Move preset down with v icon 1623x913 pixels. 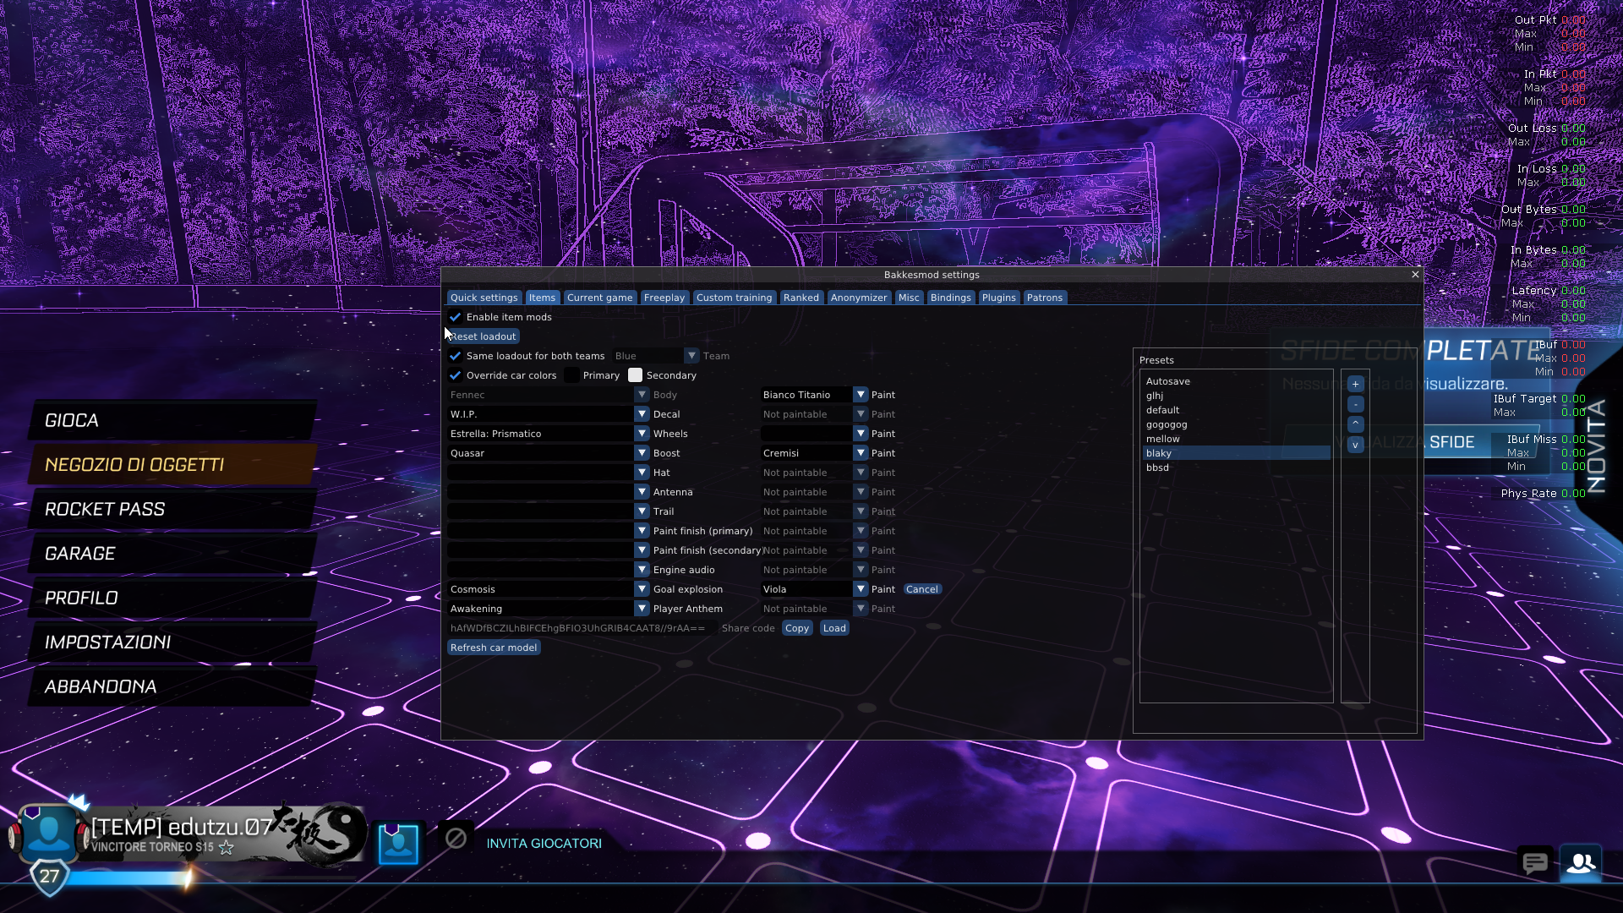1355,445
